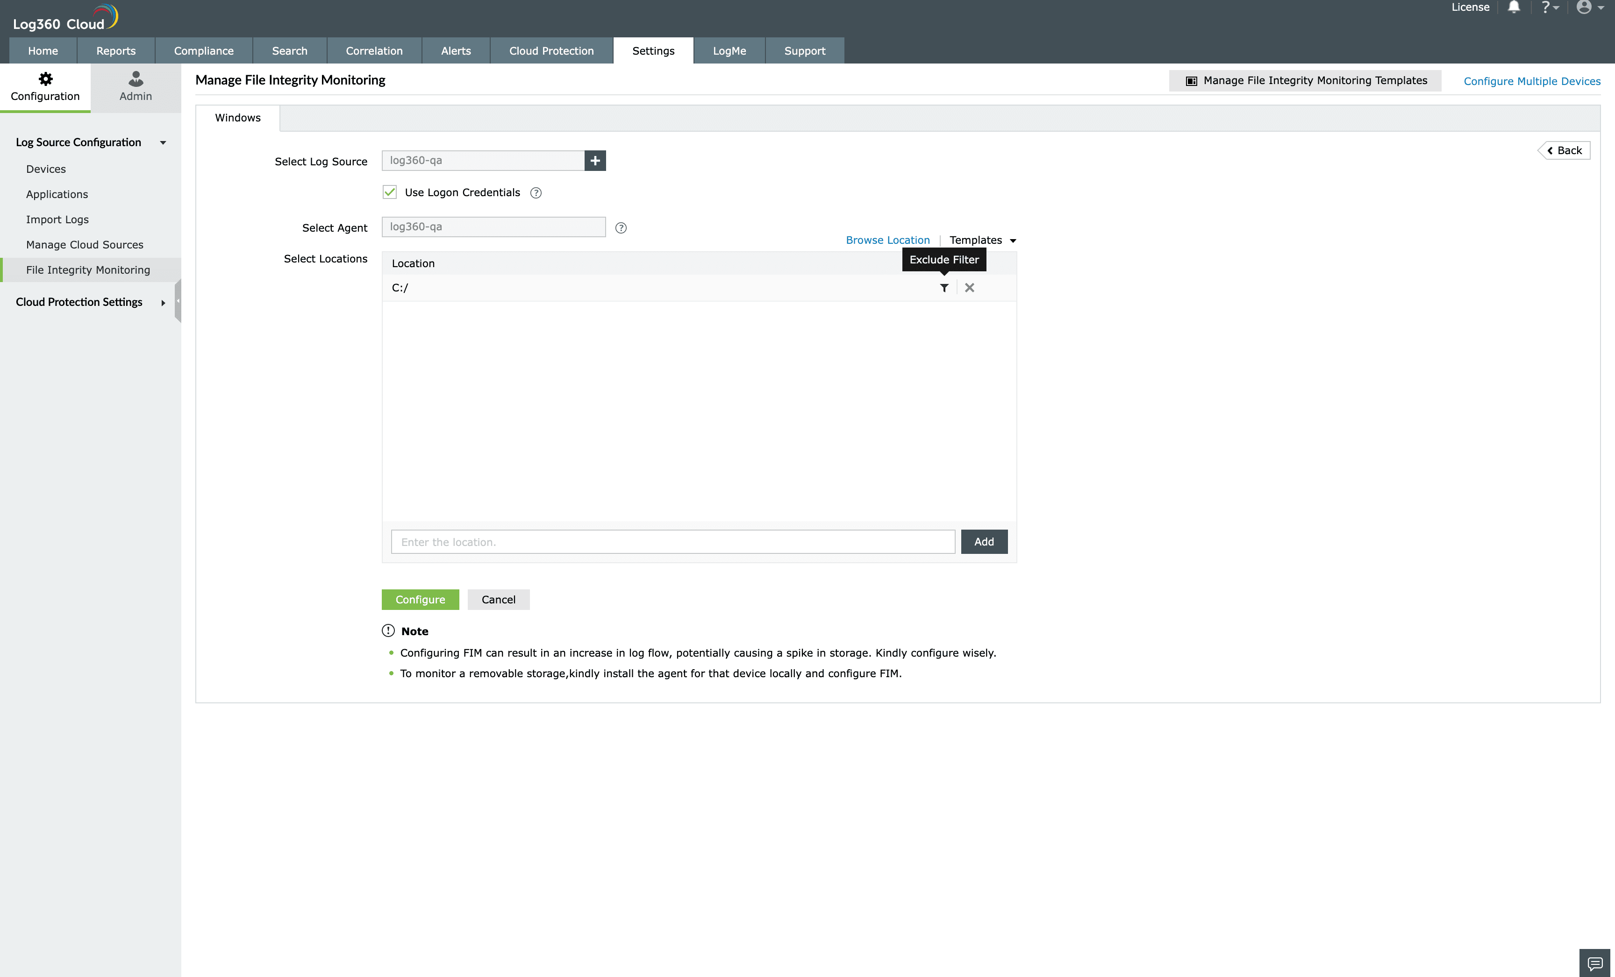Viewport: 1615px width, 977px height.
Task: Expand Cloud Protection Settings section
Action: click(x=163, y=303)
